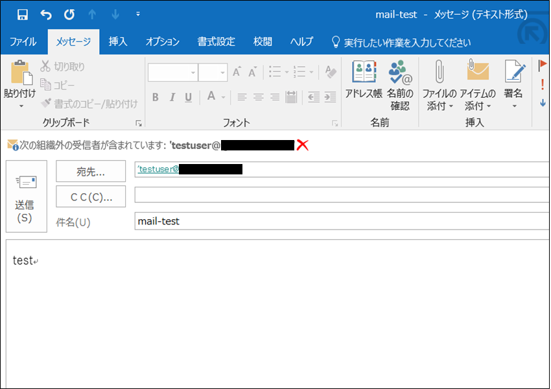The height and width of the screenshot is (389, 551).
Task: Remove external recipient with red X
Action: pyautogui.click(x=302, y=145)
